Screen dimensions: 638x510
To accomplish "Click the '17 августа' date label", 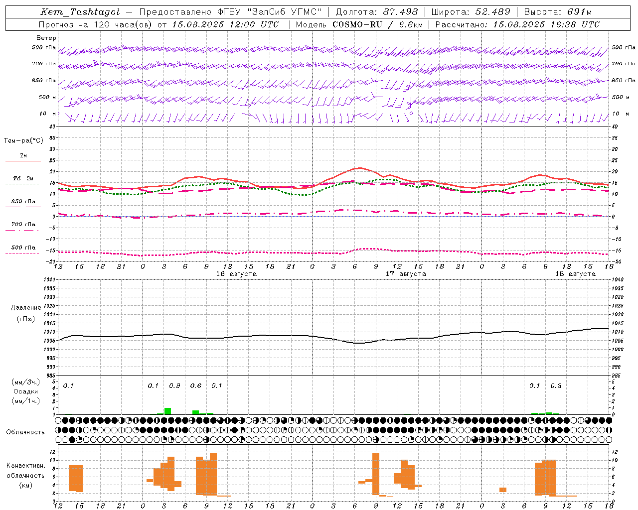I will tap(406, 274).
